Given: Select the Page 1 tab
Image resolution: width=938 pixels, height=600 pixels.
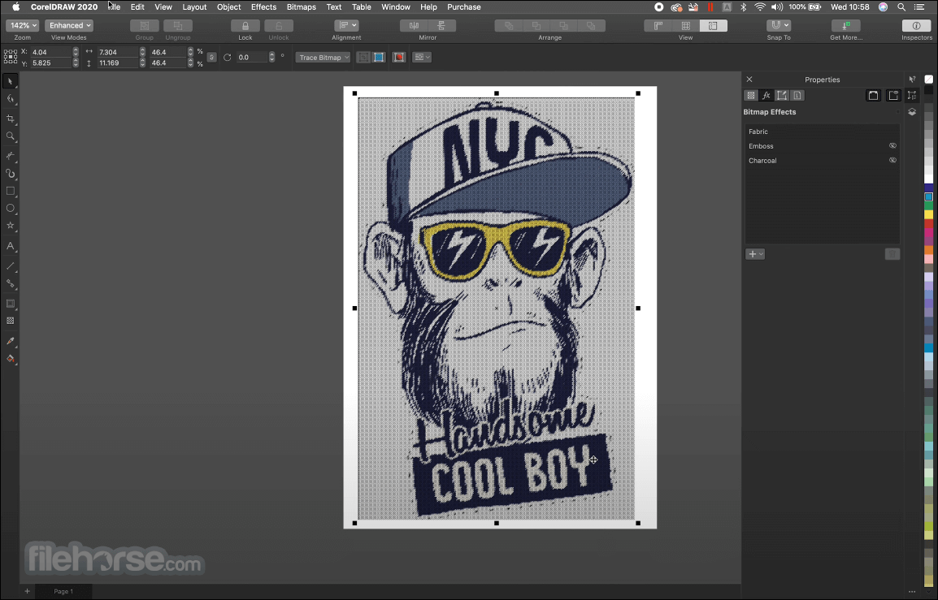Looking at the screenshot, I should (63, 591).
